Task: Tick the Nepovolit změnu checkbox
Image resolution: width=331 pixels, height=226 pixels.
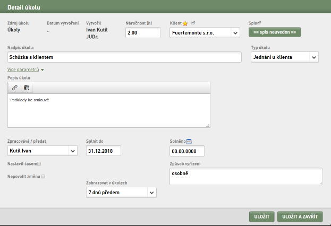Action: click(43, 177)
